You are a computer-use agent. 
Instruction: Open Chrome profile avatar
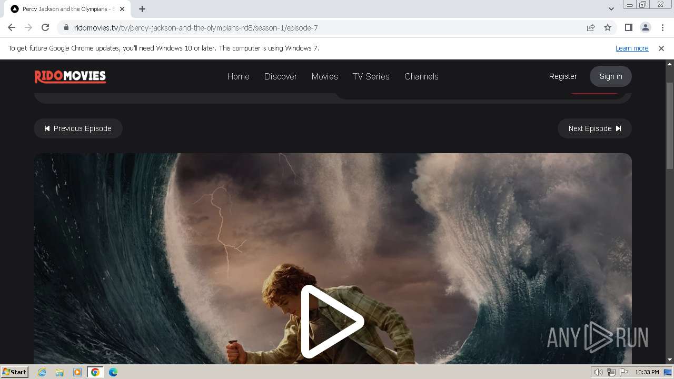click(645, 28)
